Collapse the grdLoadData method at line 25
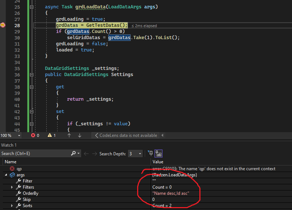This screenshot has width=292, height=210. [x=31, y=7]
